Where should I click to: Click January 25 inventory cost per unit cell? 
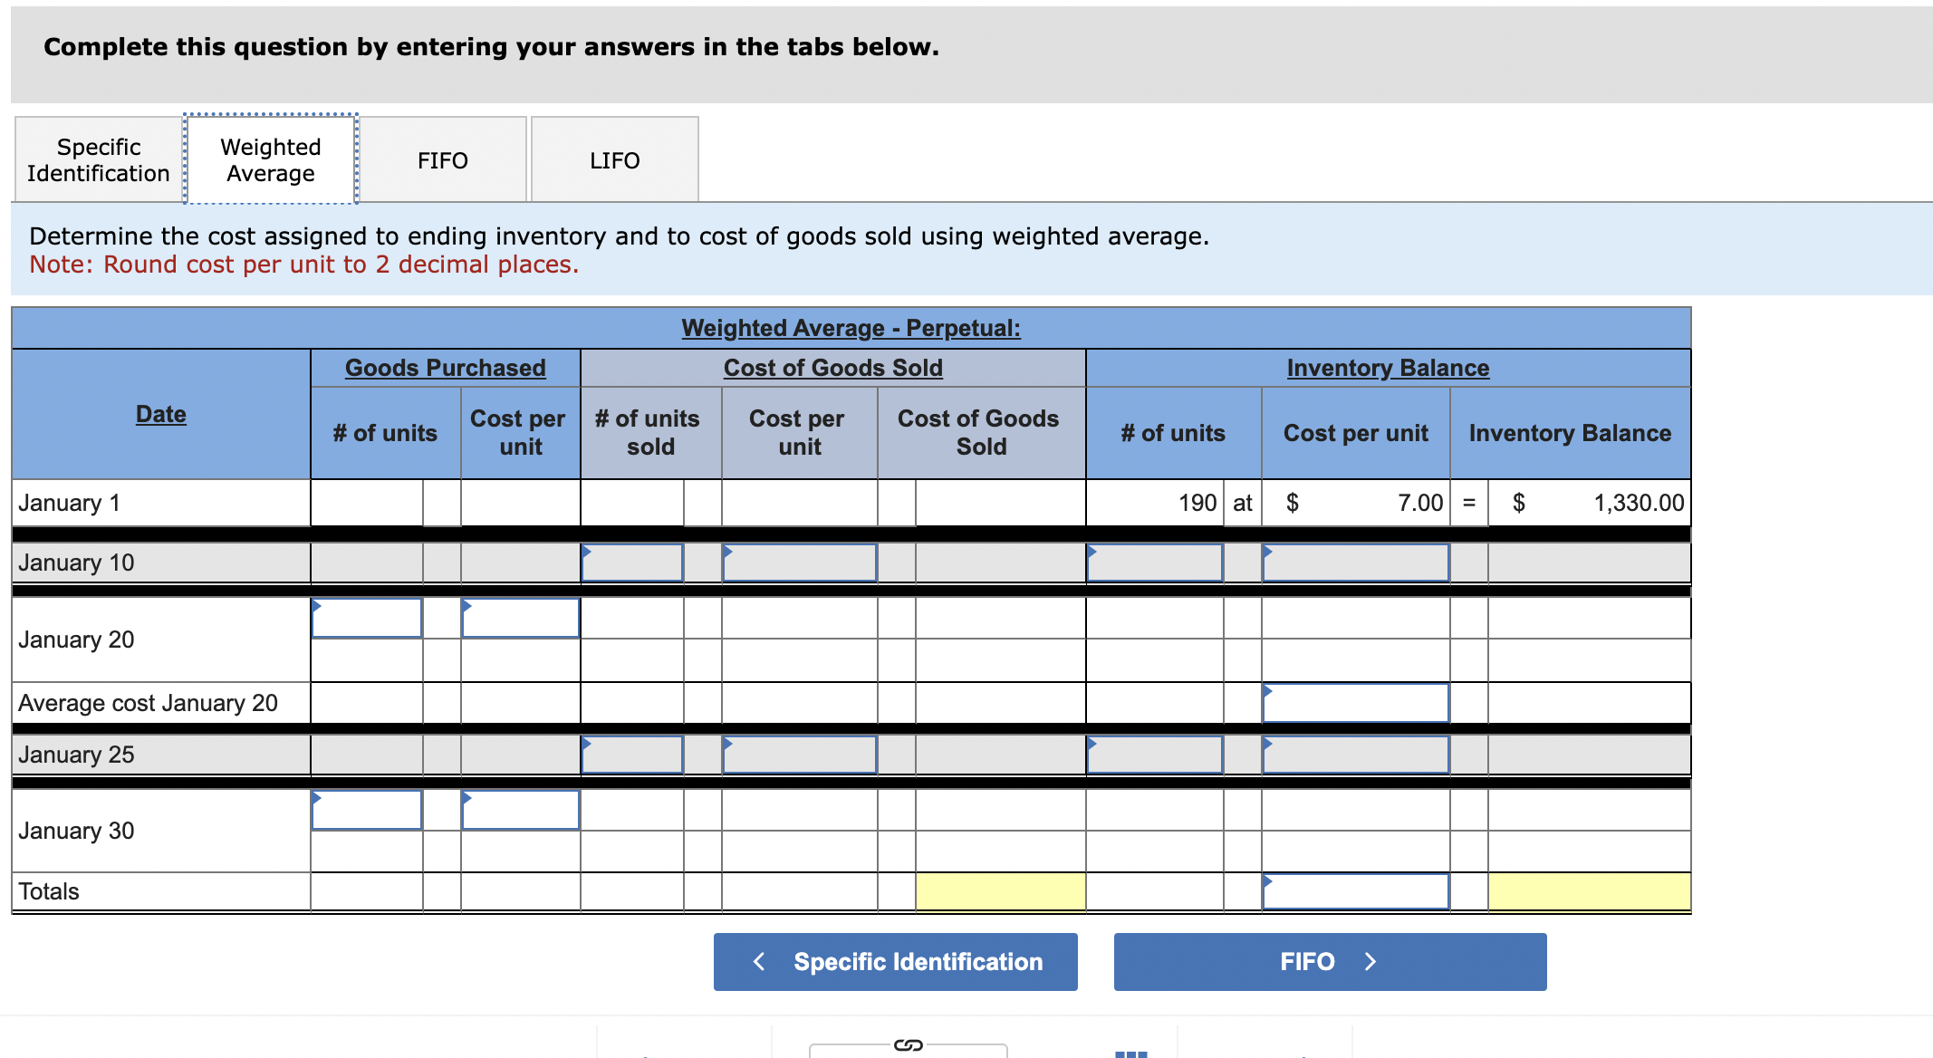tap(1356, 754)
